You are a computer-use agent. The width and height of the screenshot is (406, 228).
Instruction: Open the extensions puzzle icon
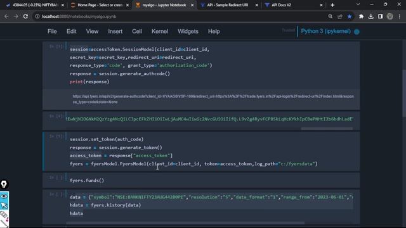pyautogui.click(x=361, y=16)
